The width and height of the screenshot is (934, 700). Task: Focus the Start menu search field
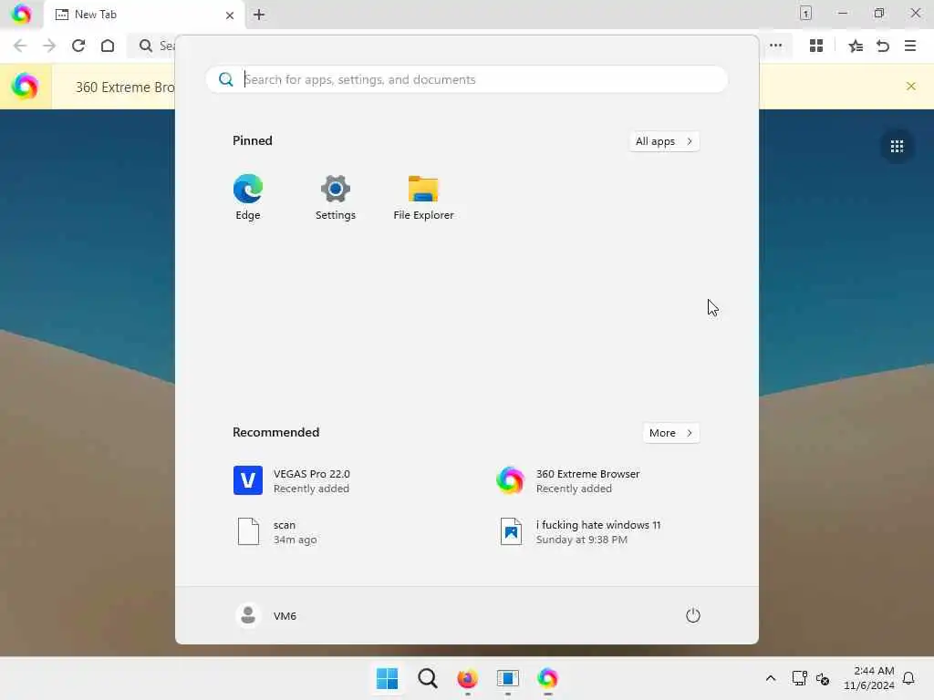click(466, 80)
